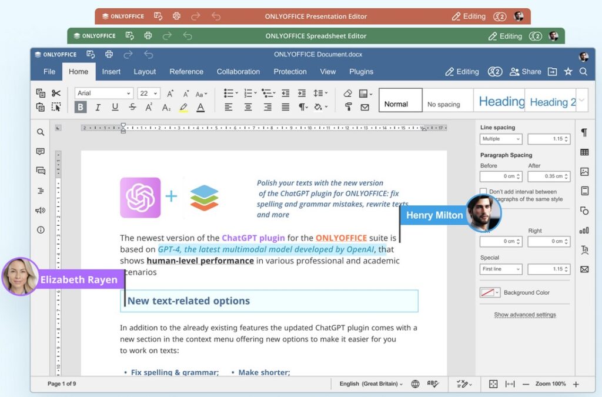Align text center

(248, 107)
